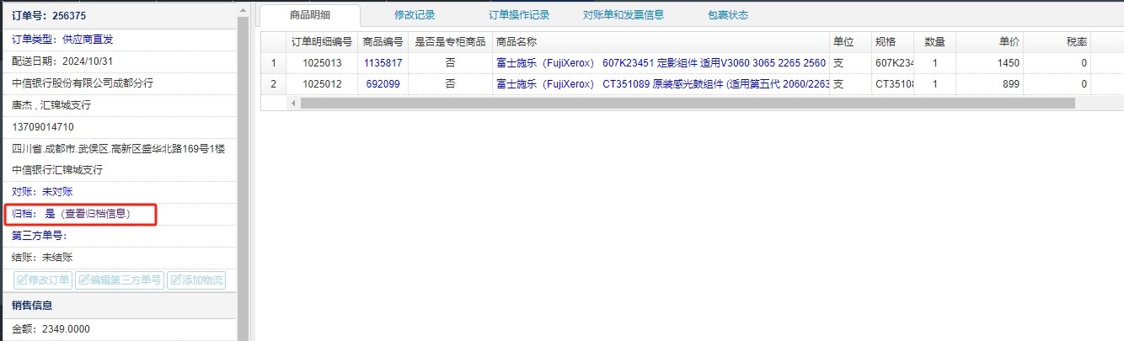Image resolution: width=1124 pixels, height=341 pixels.
Task: Click the 是否是专柜商品 column header
Action: (x=450, y=41)
